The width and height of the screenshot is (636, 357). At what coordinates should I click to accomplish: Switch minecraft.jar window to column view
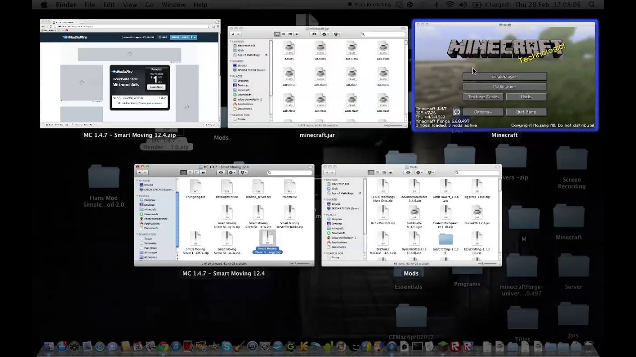tap(290, 34)
